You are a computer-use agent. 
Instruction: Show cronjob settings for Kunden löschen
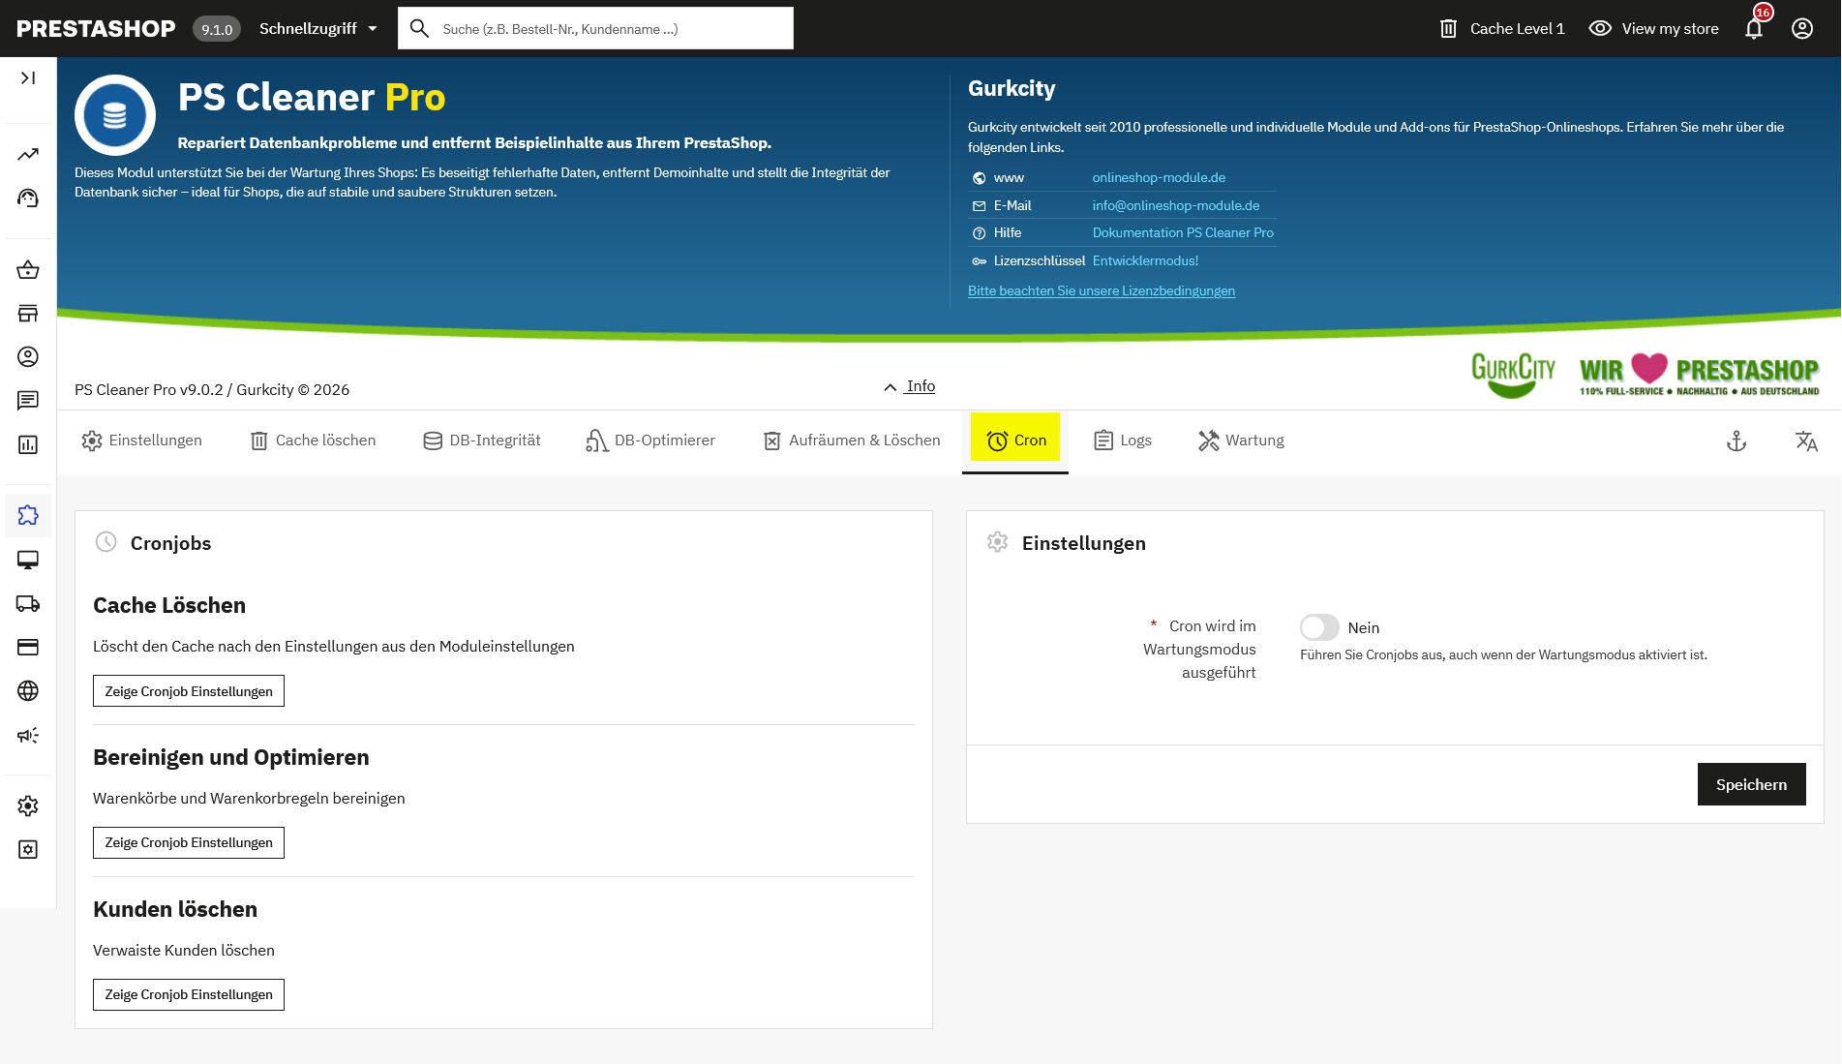[x=189, y=995]
